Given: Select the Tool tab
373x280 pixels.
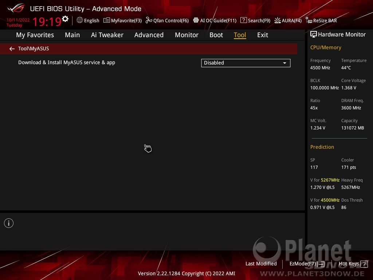Looking at the screenshot, I should coord(240,35).
